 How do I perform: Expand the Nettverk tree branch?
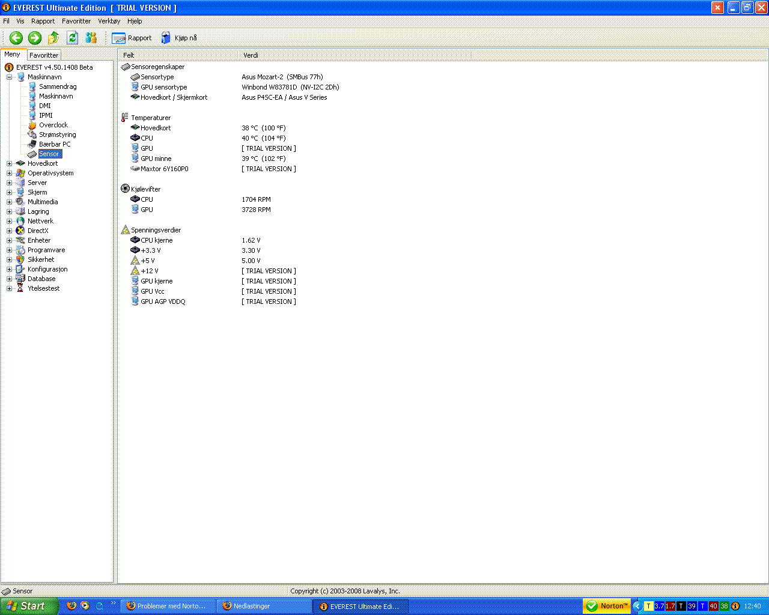(9, 221)
